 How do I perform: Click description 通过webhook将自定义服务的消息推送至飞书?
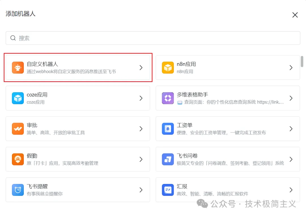71,72
